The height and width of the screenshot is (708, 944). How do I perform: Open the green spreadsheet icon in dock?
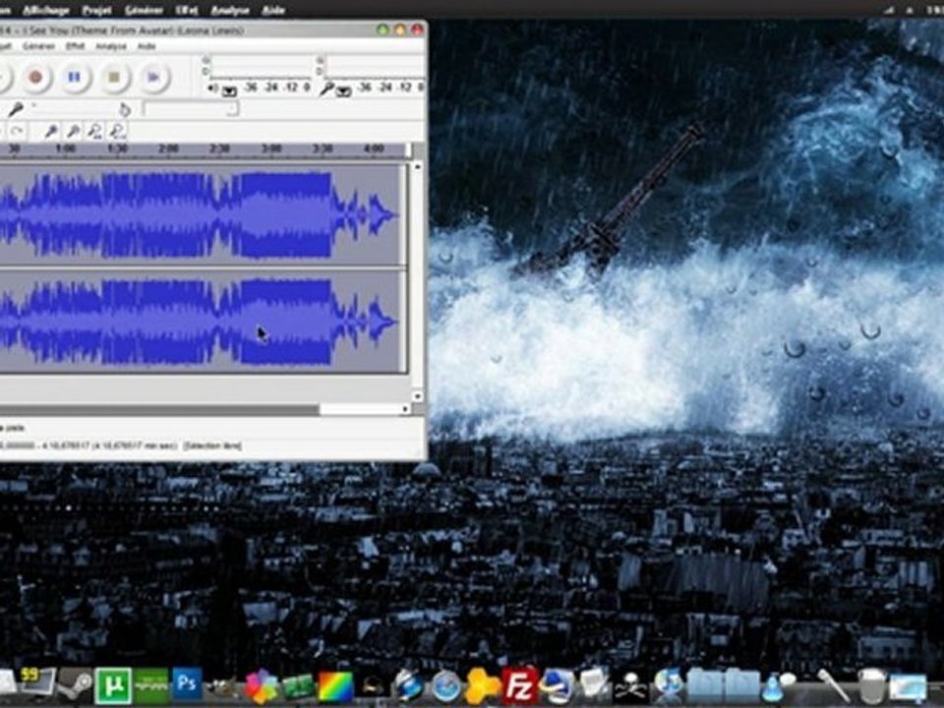(298, 687)
